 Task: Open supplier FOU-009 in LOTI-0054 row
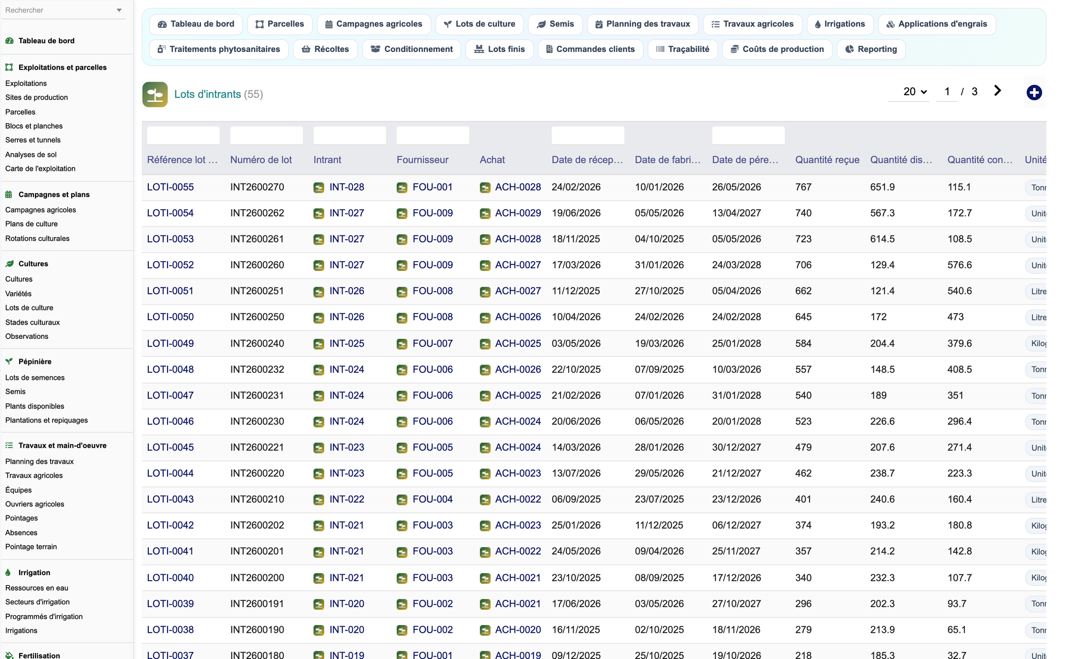point(432,213)
